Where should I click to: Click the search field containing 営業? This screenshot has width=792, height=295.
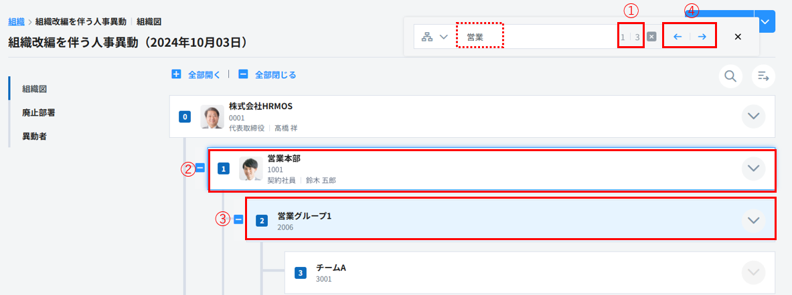[536, 37]
